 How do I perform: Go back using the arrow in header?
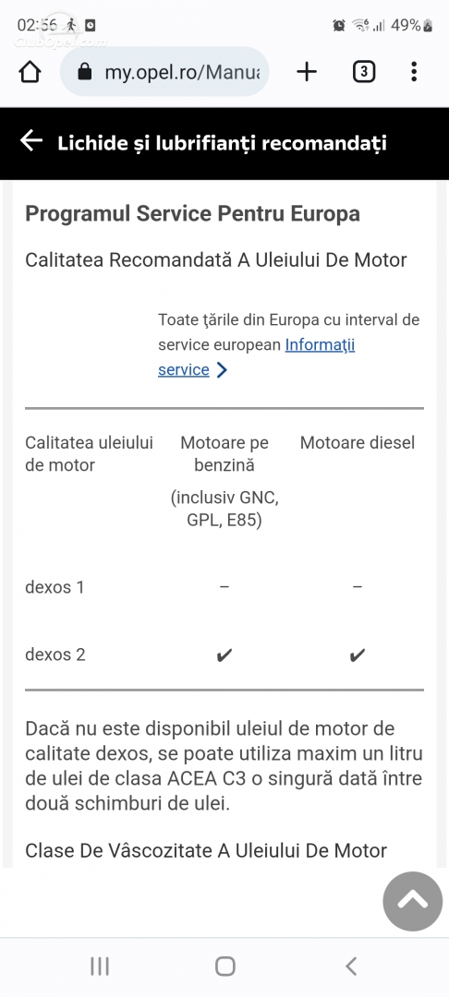coord(31,141)
